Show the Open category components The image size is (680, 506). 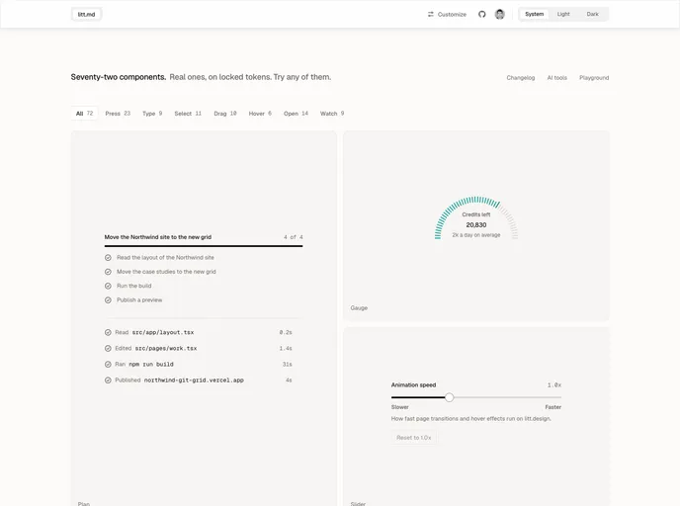(296, 114)
